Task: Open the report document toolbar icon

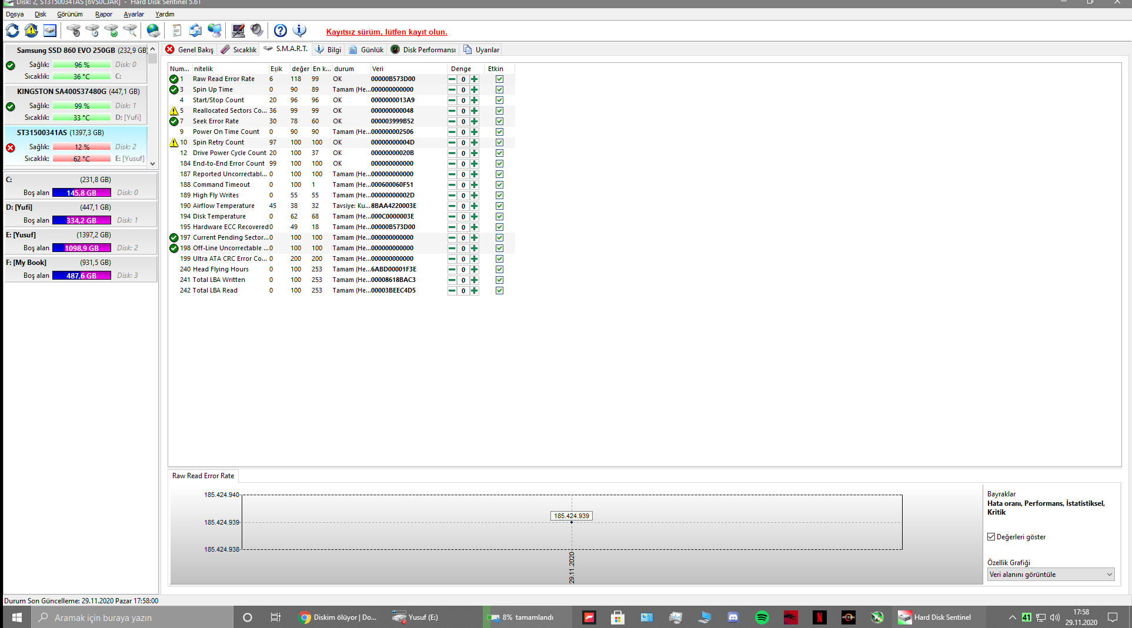Action: tap(177, 31)
